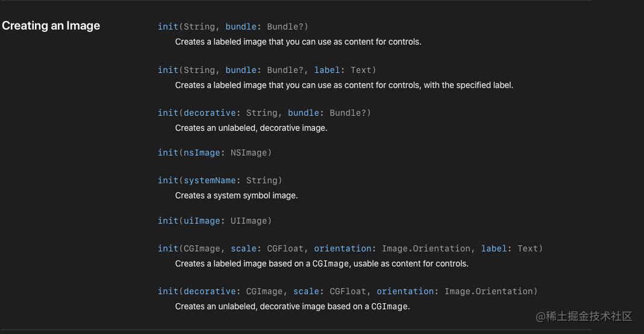Click the 'decorative image based on a CGImage' description
Screen dimensions: 644x334
pyautogui.click(x=292, y=306)
